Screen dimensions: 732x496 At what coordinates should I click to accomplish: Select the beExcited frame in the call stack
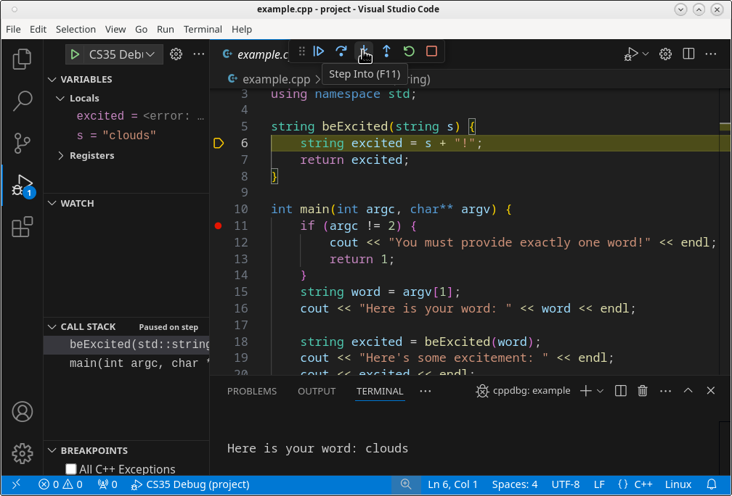pyautogui.click(x=126, y=344)
